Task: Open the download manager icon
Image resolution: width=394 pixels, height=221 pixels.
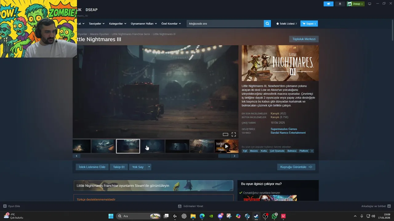Action: 180,206
